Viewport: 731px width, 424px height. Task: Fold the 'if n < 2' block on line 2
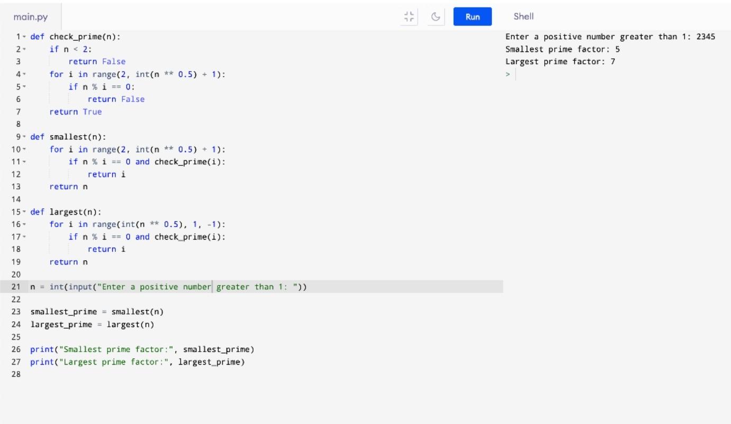tap(24, 50)
